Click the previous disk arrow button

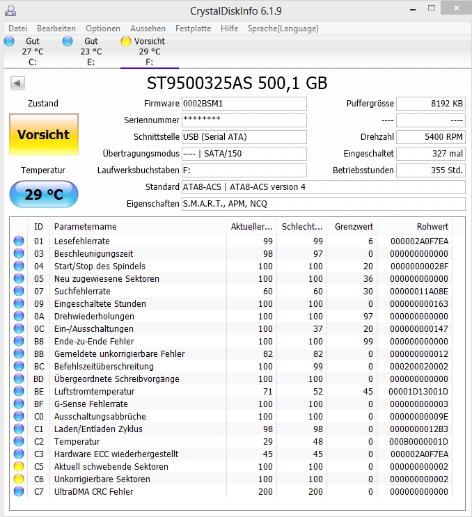point(17,83)
